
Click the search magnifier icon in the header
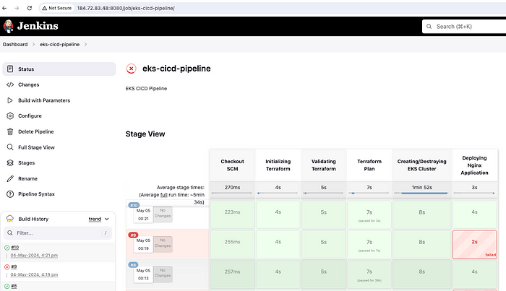click(429, 27)
